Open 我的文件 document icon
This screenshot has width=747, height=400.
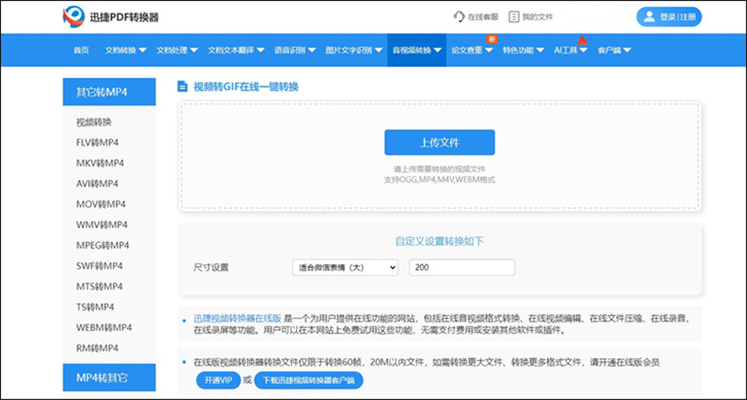(513, 16)
